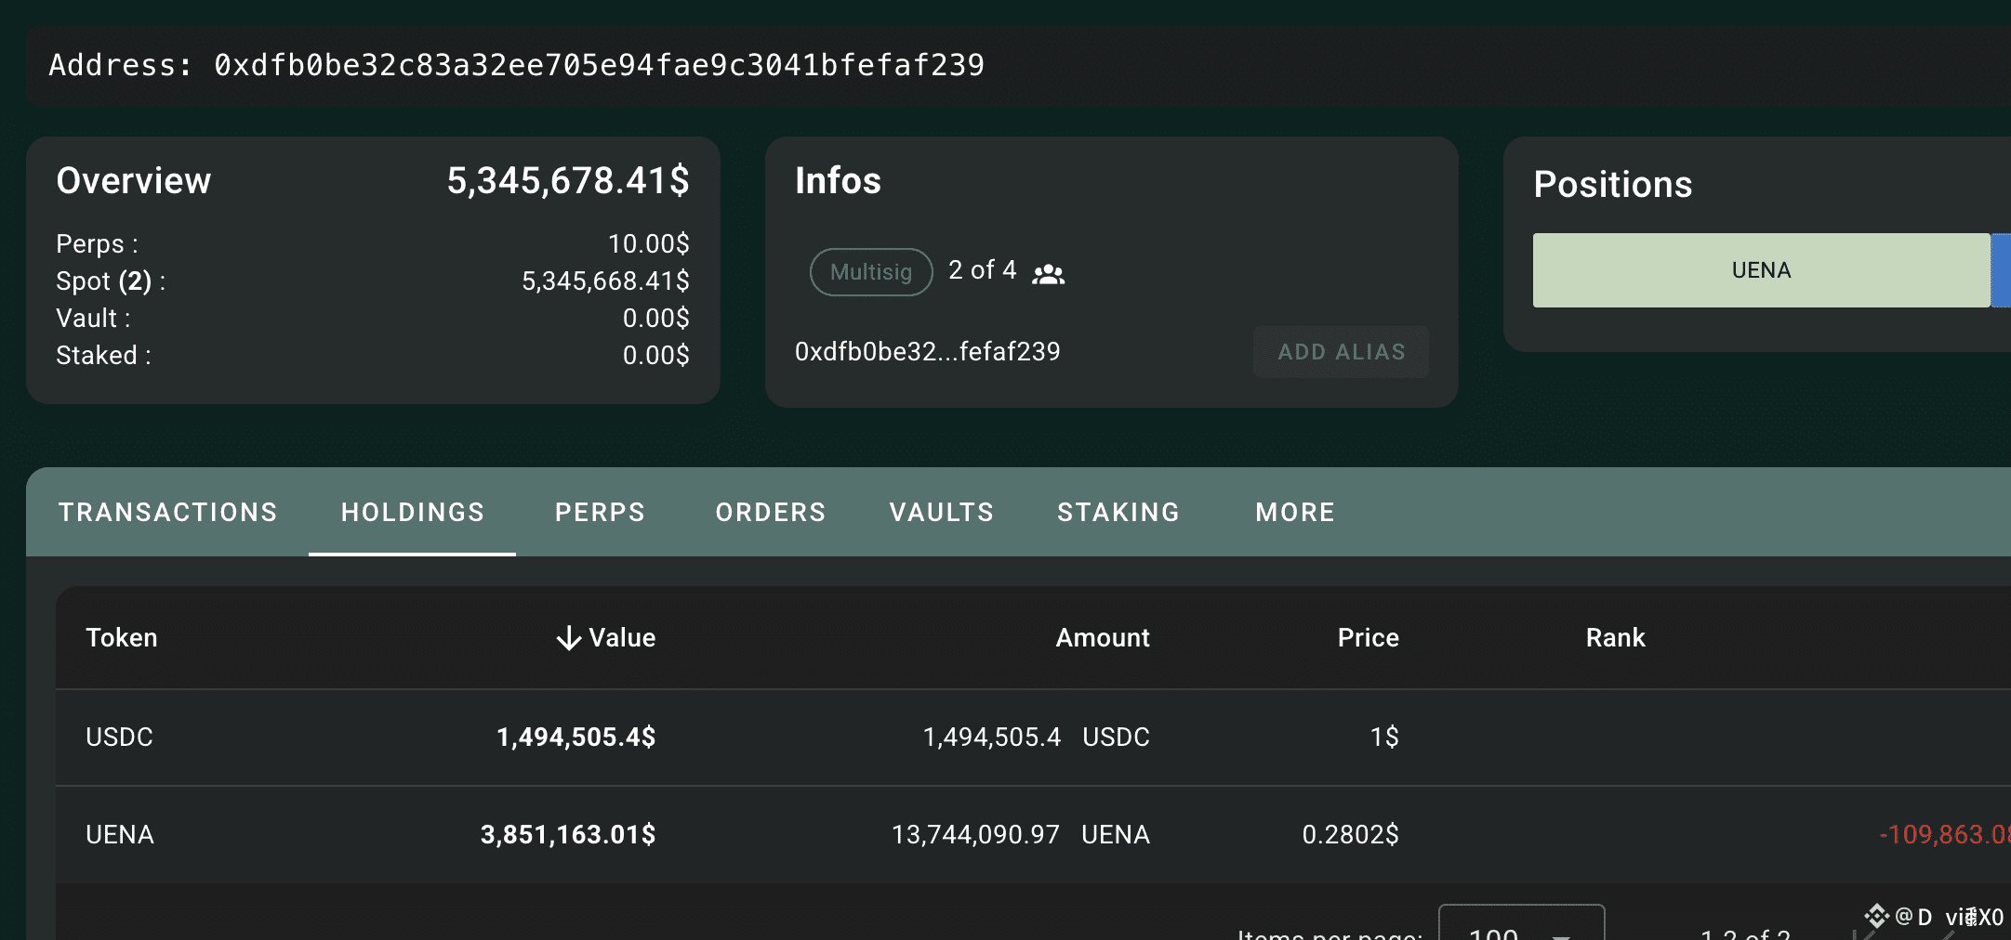Click the Perps 10.00$ value
The height and width of the screenshot is (940, 2011).
[x=648, y=244]
